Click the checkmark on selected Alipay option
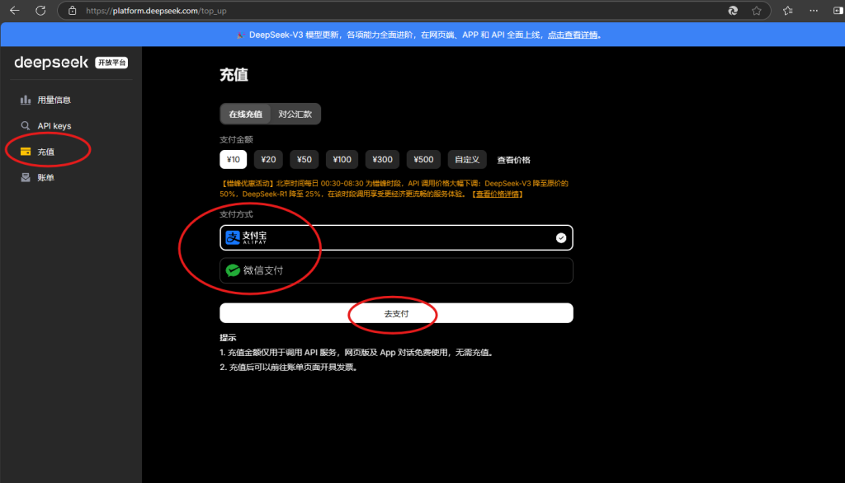845x483 pixels. click(x=560, y=237)
